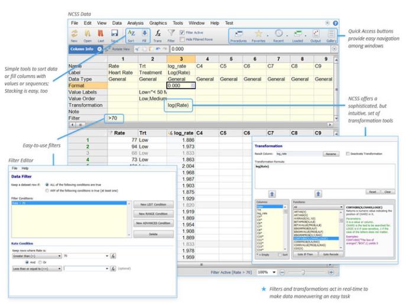Collapse the Column Info panel toggle
Viewport: 406px width, 303px height.
[x=99, y=49]
